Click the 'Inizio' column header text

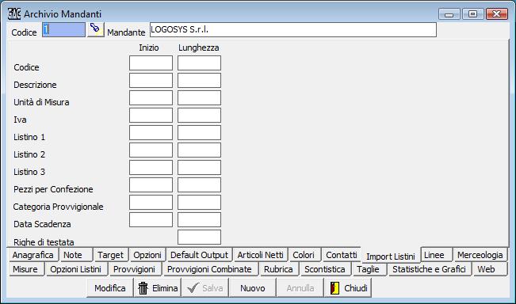point(149,47)
